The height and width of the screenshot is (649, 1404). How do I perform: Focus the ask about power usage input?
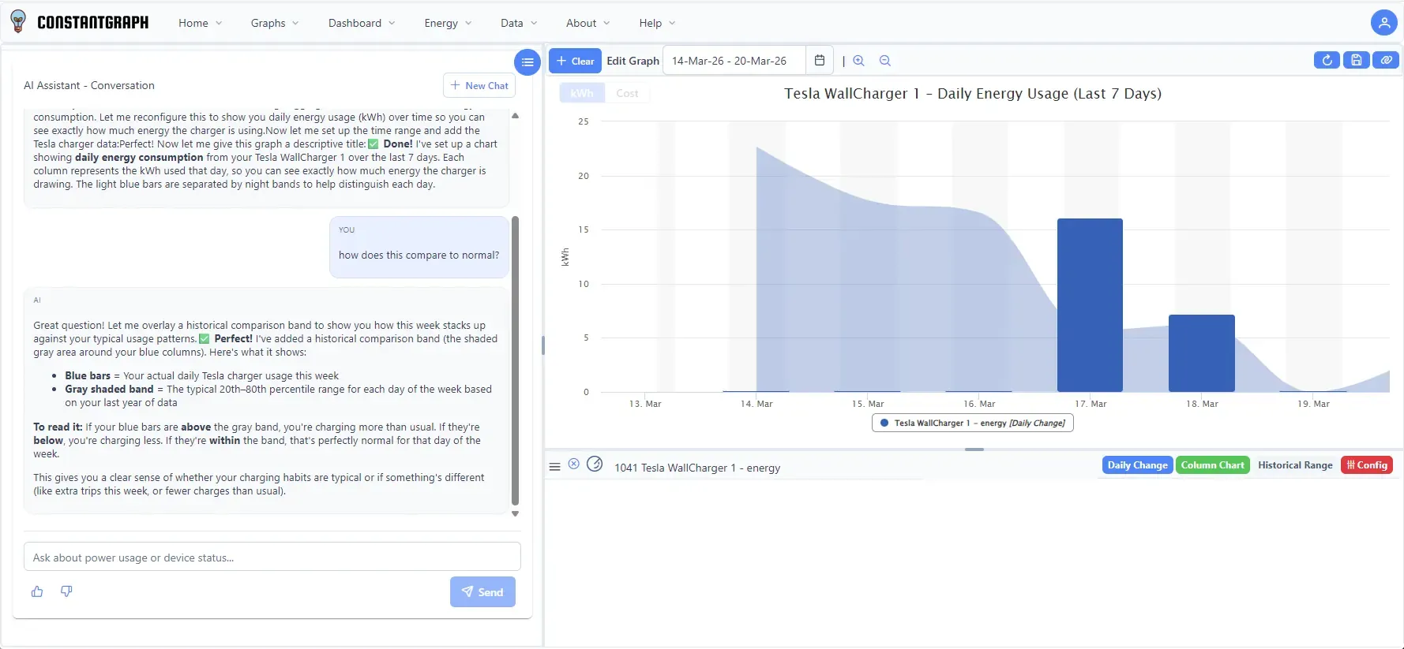coord(272,557)
